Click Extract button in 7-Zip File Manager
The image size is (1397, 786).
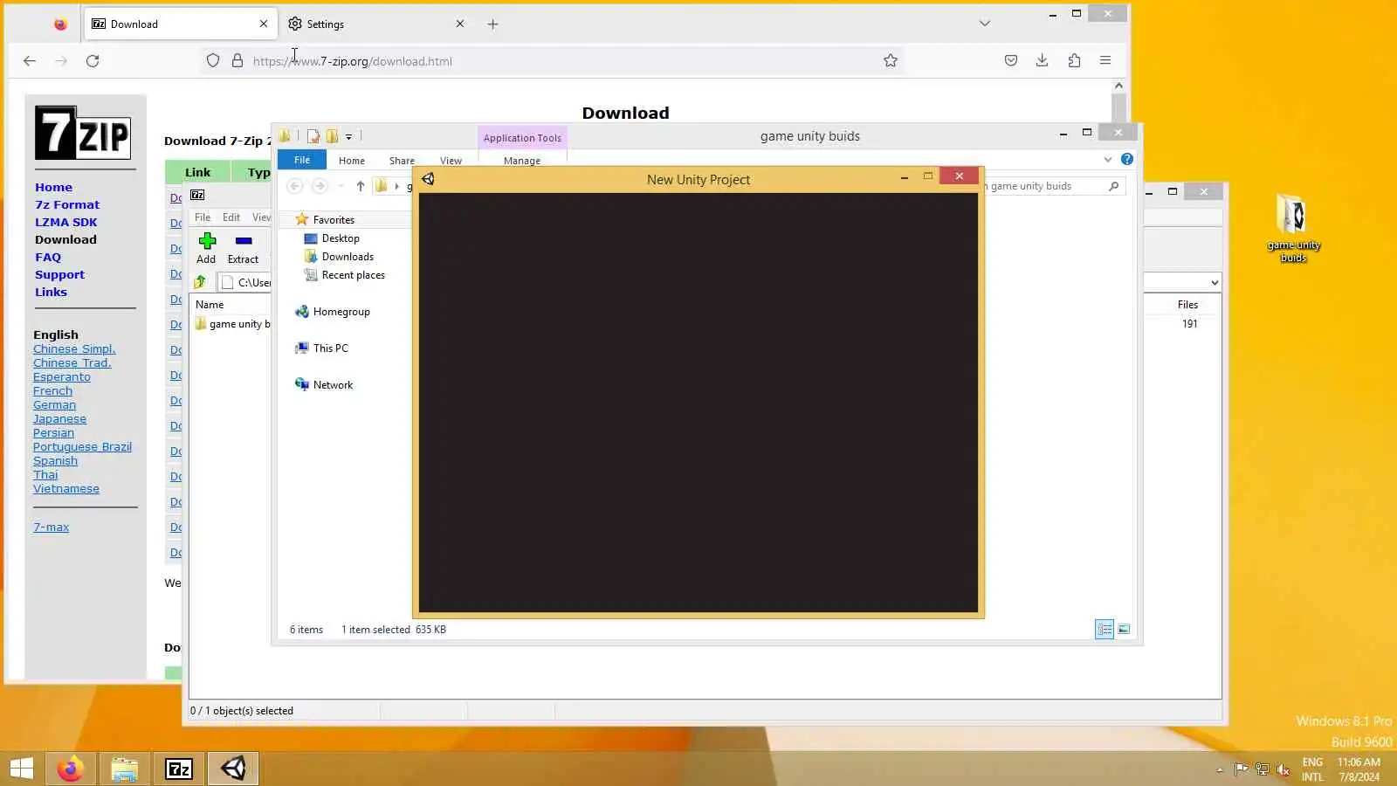[x=243, y=248]
